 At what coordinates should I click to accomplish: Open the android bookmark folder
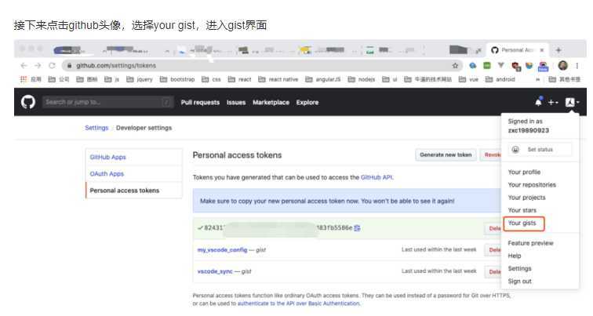[x=500, y=79]
